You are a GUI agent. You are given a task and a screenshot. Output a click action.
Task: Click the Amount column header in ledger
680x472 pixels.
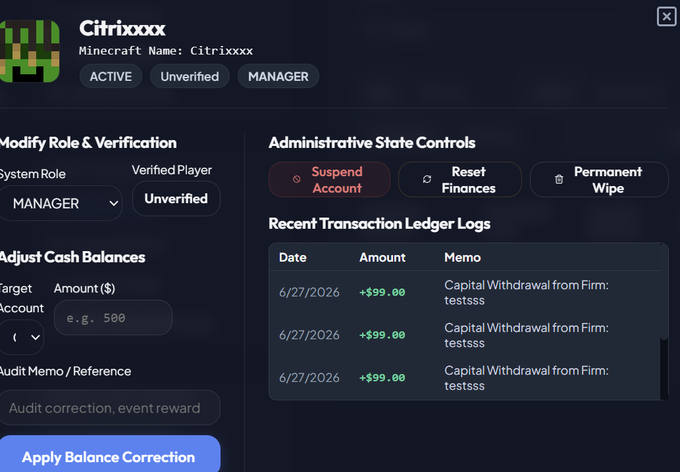(x=382, y=257)
